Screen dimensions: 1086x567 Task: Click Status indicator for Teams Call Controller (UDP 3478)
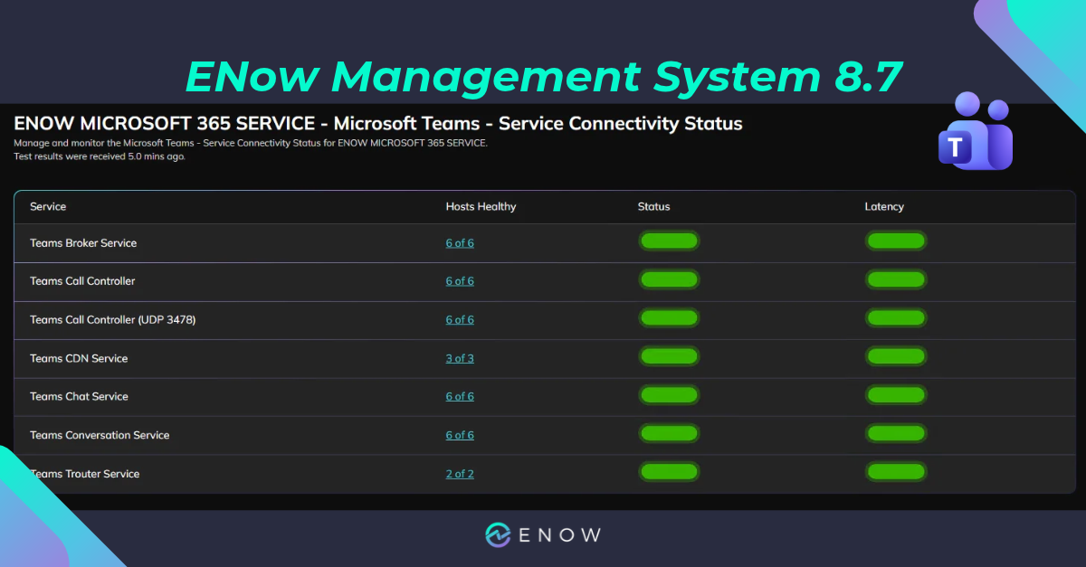[670, 318]
